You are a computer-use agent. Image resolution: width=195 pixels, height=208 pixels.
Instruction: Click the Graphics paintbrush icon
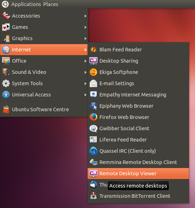6,38
